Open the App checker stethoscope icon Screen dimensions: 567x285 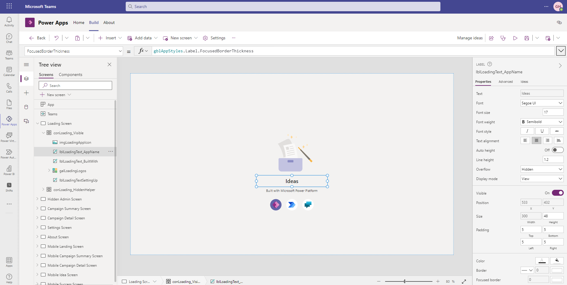coord(503,38)
